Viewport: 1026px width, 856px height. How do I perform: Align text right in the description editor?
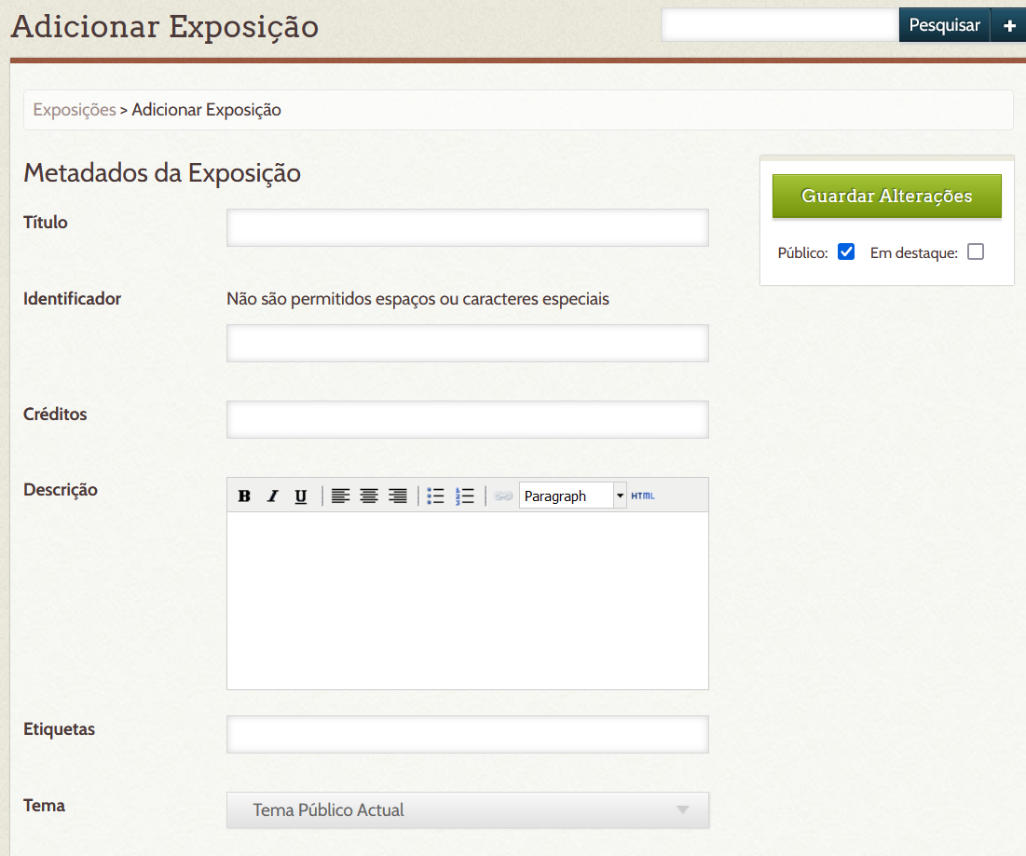coord(398,496)
